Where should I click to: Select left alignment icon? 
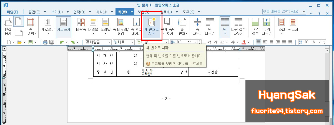[x=265, y=42]
